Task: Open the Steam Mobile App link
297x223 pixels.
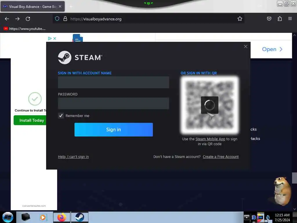Action: tap(210, 139)
